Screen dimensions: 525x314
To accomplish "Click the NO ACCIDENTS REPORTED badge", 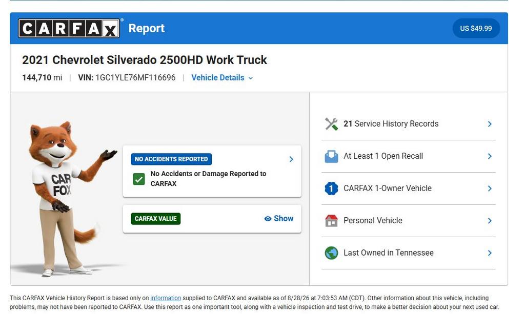I will click(171, 159).
